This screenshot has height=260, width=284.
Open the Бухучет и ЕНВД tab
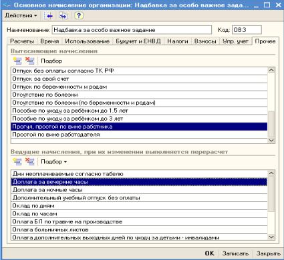coord(138,41)
